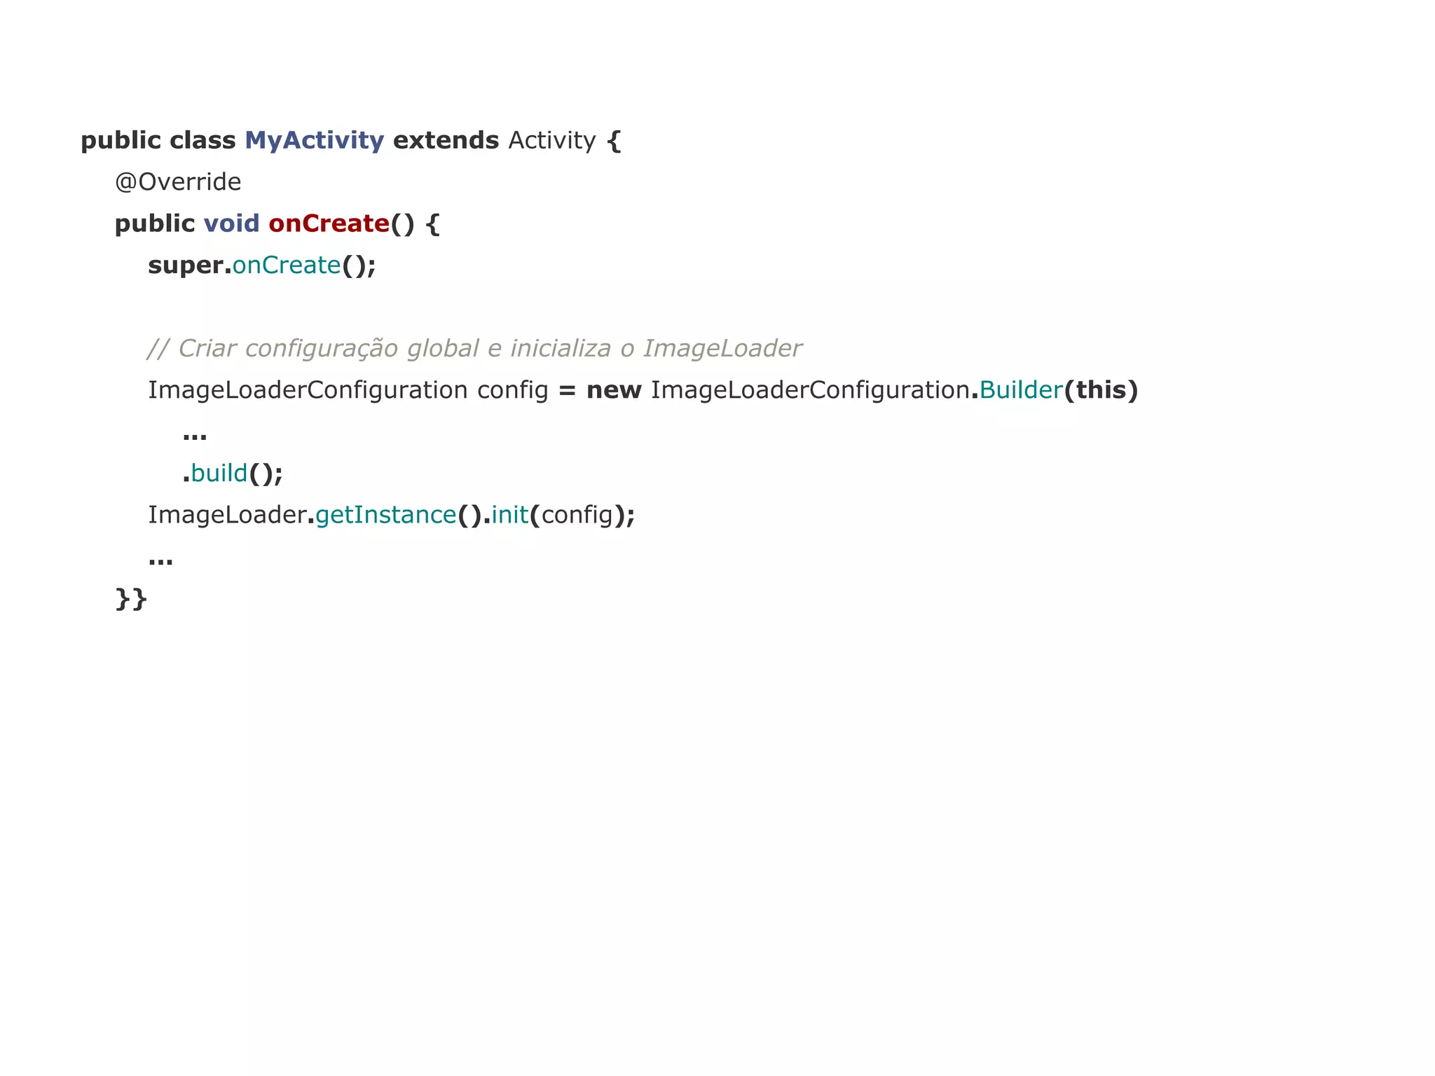Click the closing double braces }}
Screen dimensions: 1435x1076
click(131, 599)
